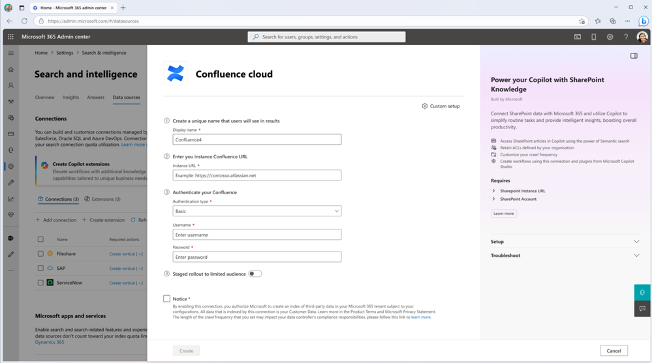The image size is (652, 363).
Task: Open the teal help assistant button
Action: coord(642,293)
